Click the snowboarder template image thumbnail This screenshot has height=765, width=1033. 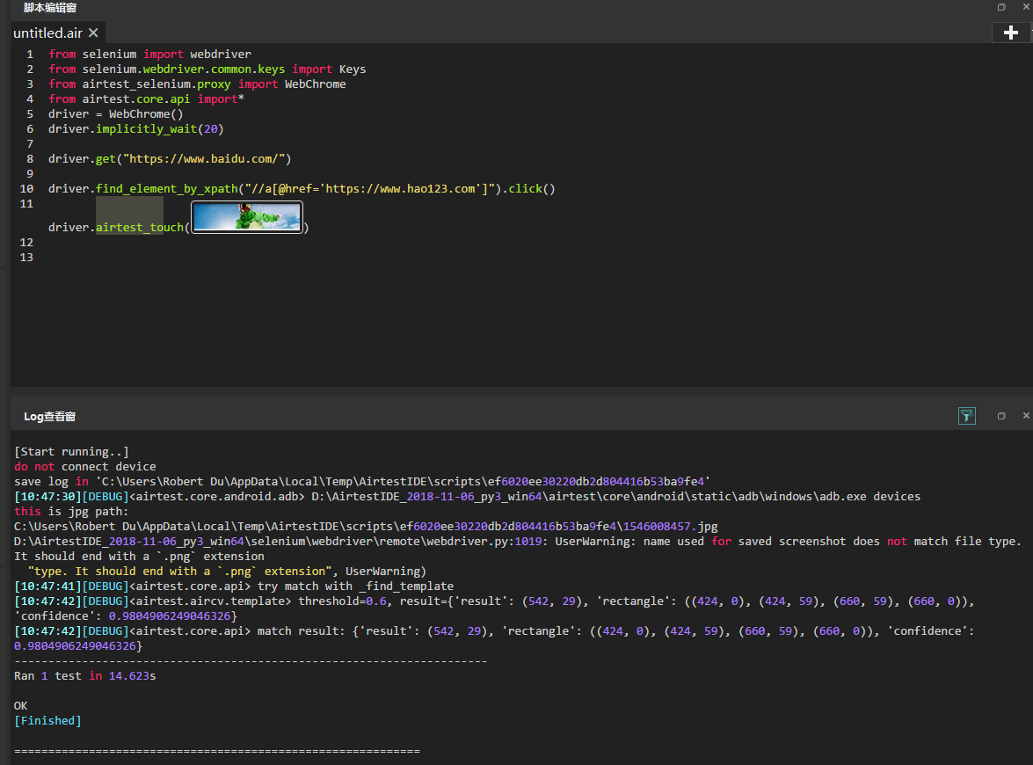click(x=247, y=217)
